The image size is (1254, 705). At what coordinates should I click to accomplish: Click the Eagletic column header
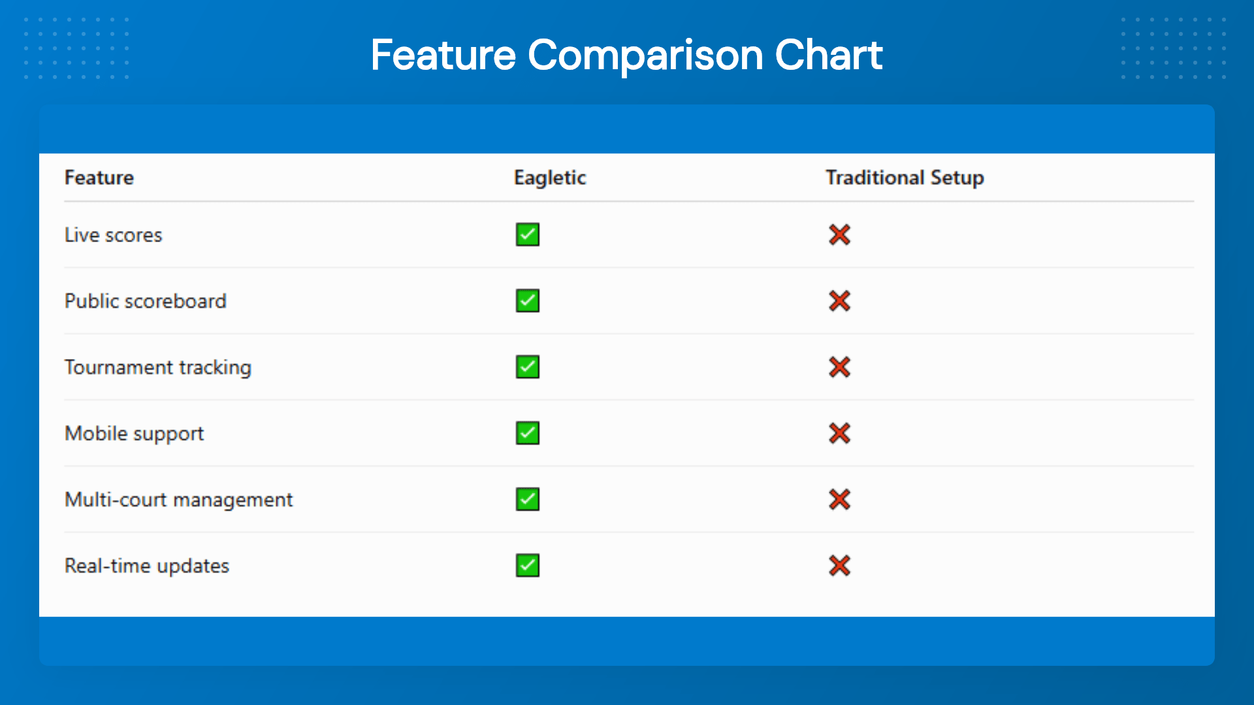[550, 178]
